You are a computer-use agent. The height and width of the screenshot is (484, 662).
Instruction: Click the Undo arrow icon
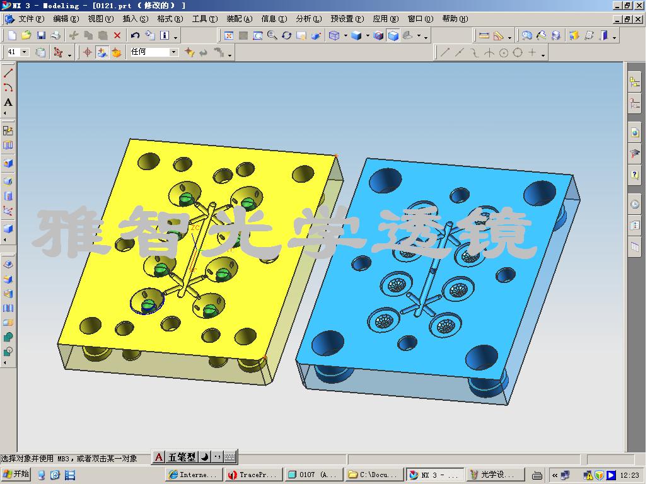(136, 36)
